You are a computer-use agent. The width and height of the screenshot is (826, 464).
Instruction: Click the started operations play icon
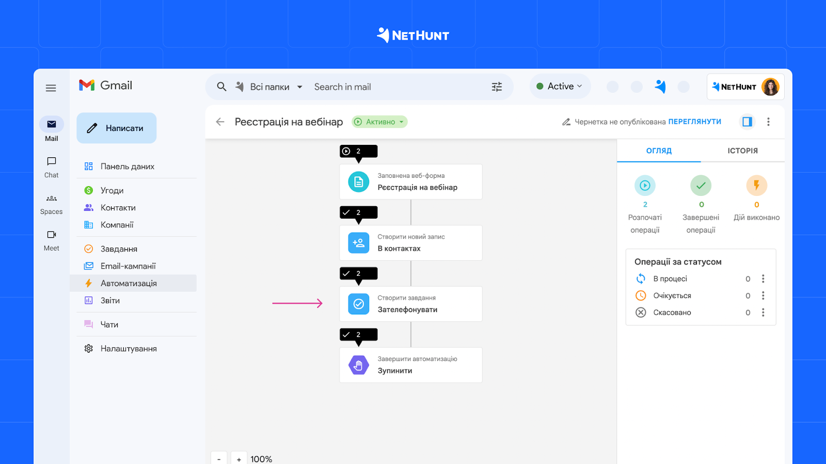(645, 185)
